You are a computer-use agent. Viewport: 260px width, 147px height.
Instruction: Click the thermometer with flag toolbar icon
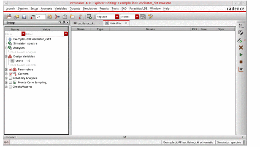pos(80,16)
